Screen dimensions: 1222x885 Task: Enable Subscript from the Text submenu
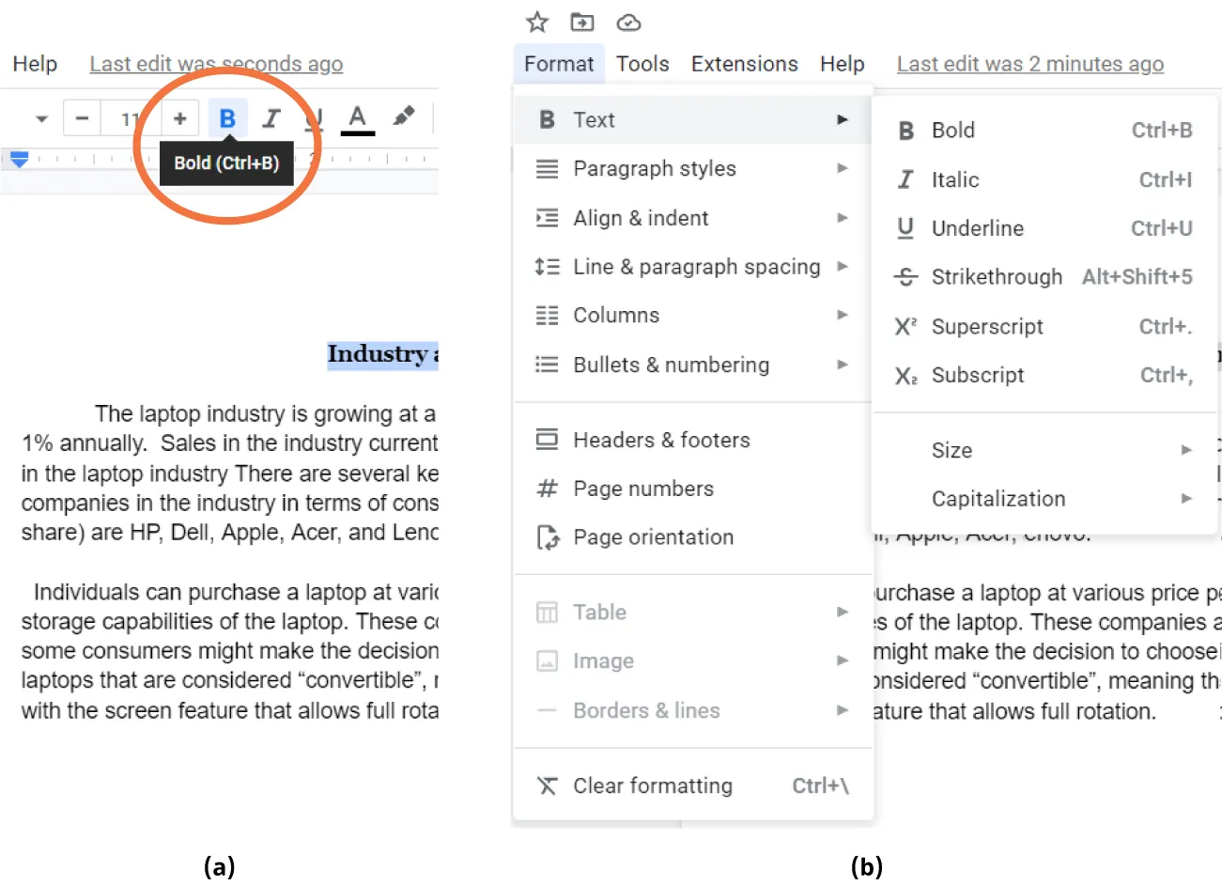978,375
